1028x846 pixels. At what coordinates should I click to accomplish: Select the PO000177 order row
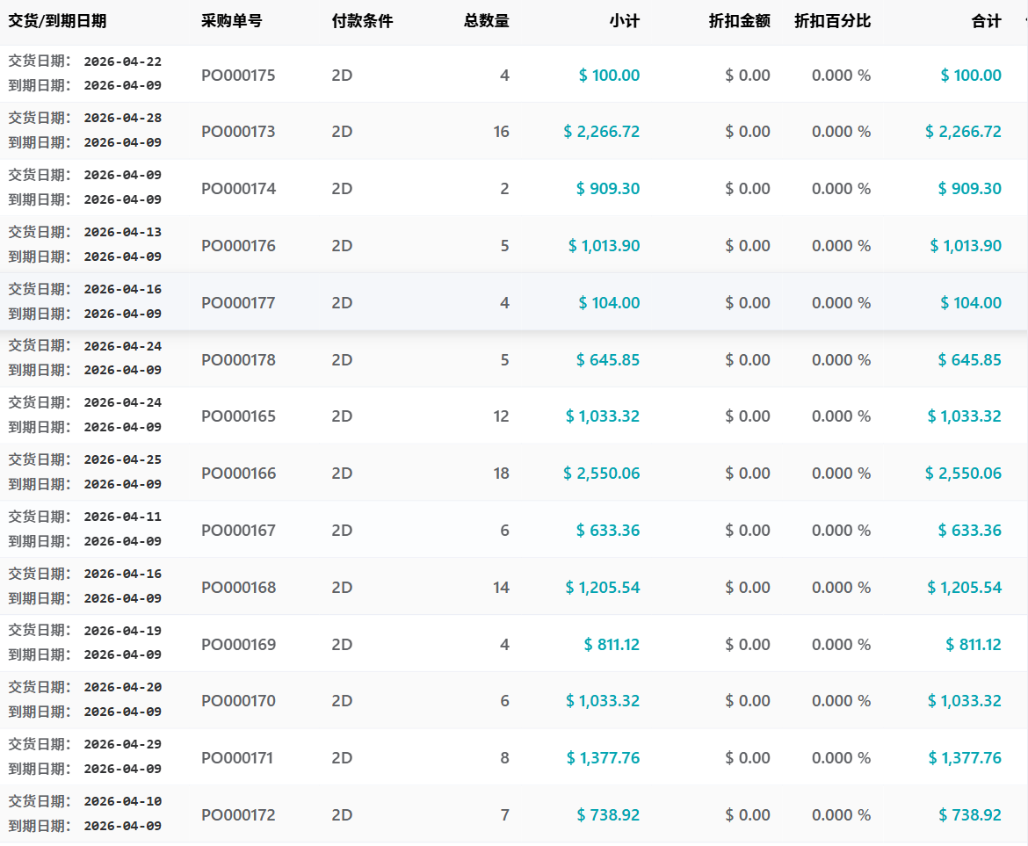click(238, 303)
